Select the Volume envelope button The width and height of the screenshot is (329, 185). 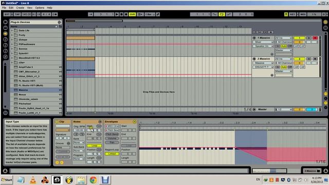point(112,138)
